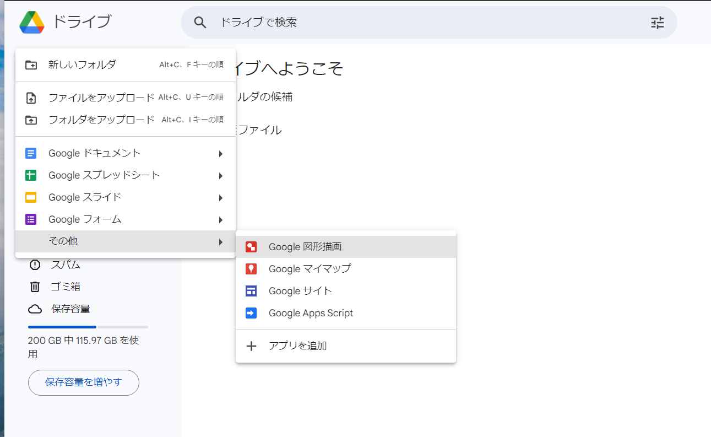Select 新しいフォルダ menu entry
This screenshot has height=437, width=711.
point(126,65)
